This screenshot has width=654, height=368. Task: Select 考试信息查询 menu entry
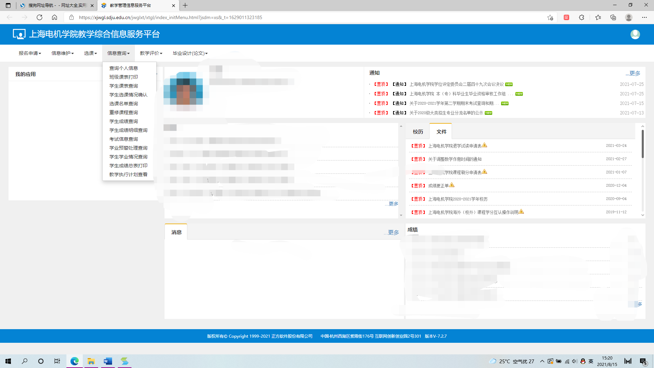click(x=123, y=139)
